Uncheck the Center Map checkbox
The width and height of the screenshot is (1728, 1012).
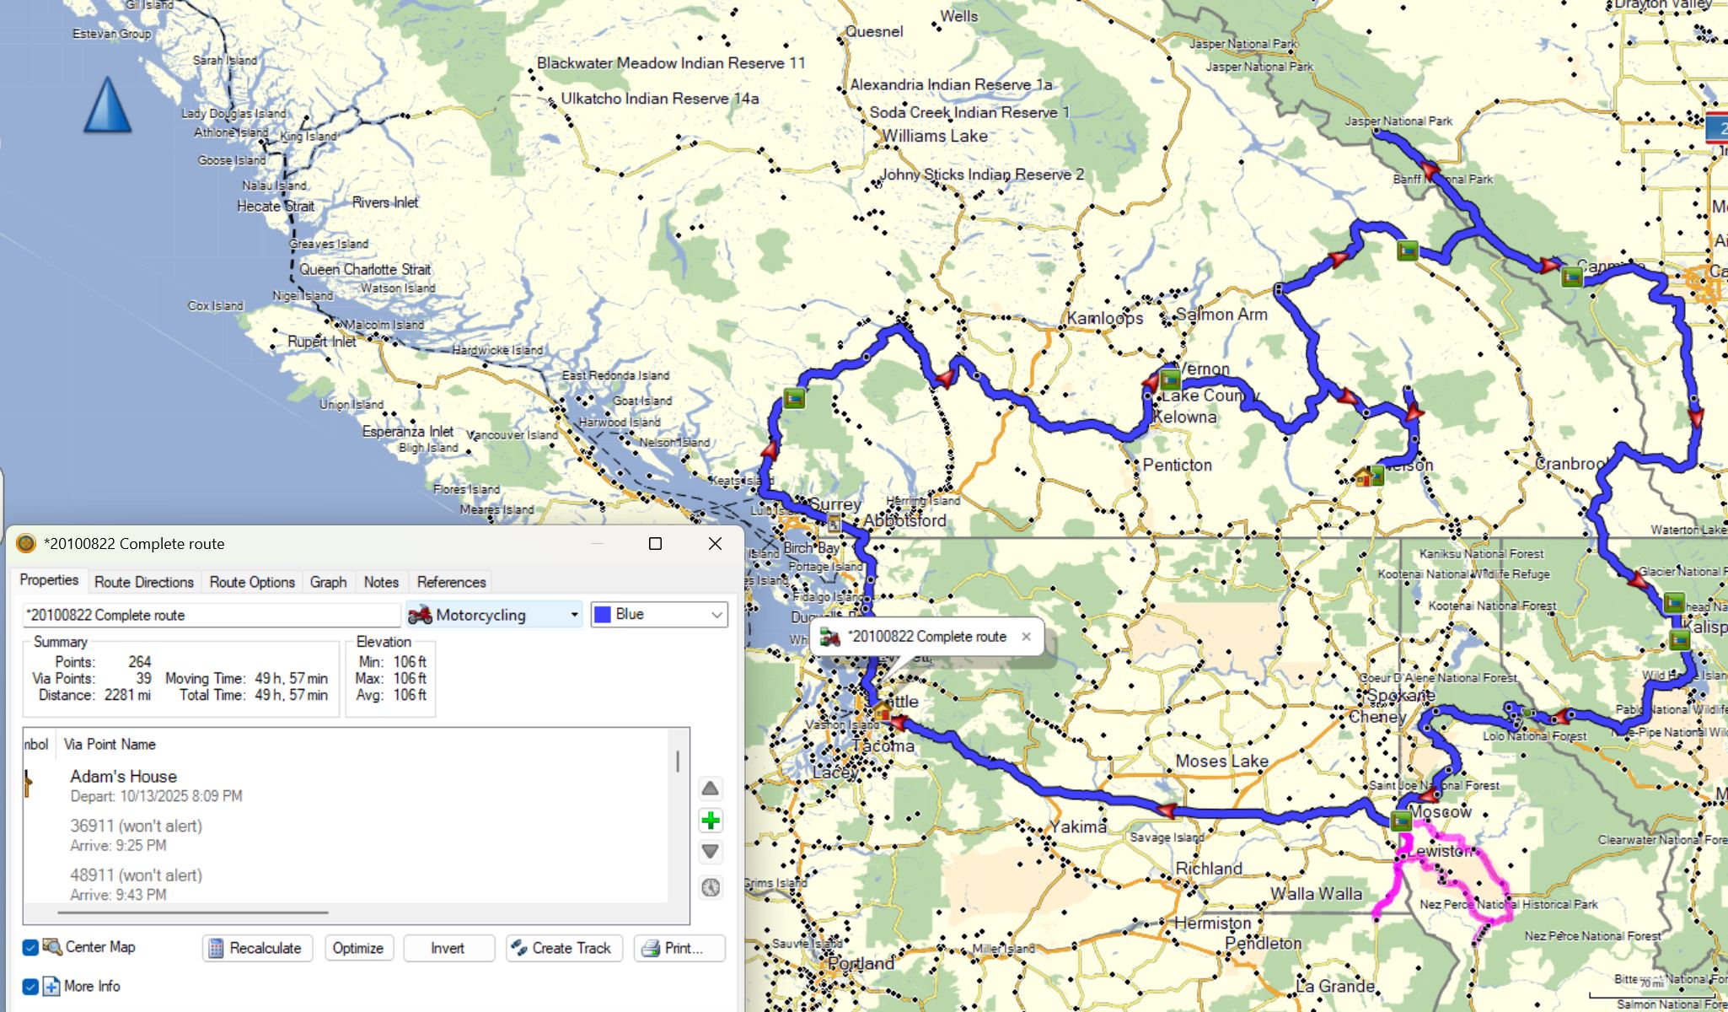[30, 948]
